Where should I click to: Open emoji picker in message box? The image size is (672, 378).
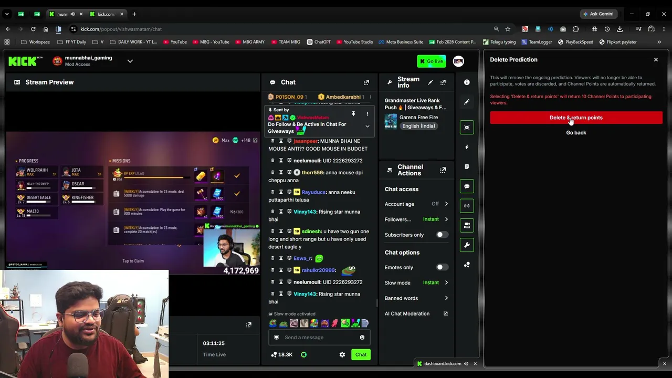(362, 338)
